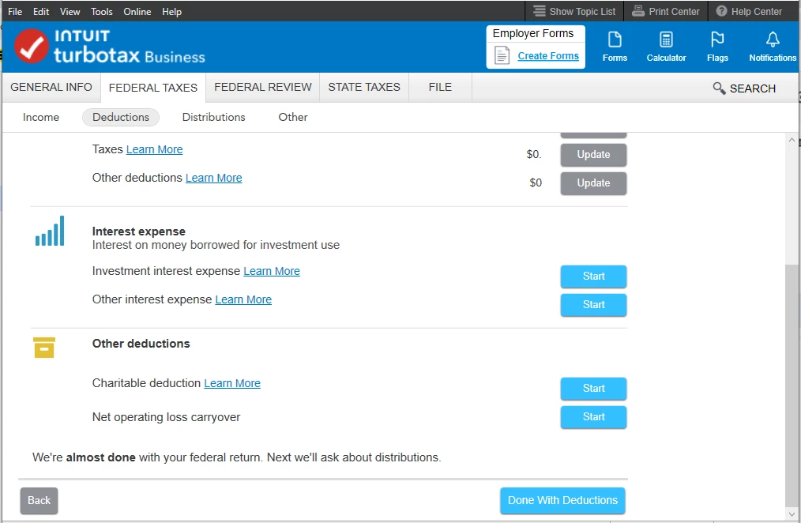The width and height of the screenshot is (801, 523).
Task: Open the Other sub-tab
Action: point(293,117)
